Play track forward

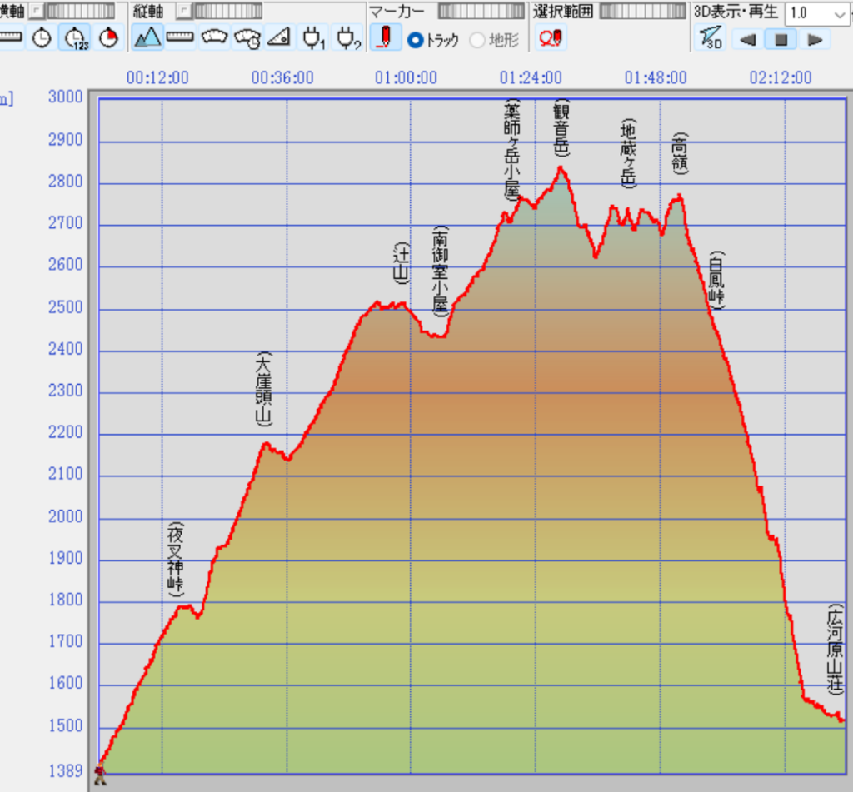815,39
